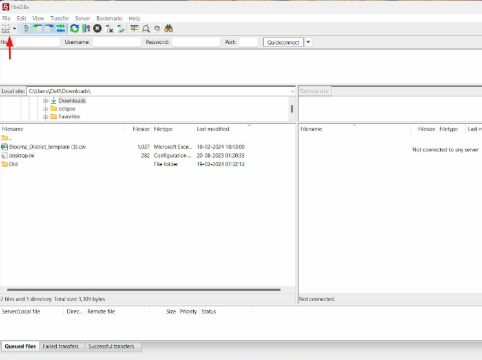482x360 pixels.
Task: Refresh file and folder lists
Action: tap(74, 29)
